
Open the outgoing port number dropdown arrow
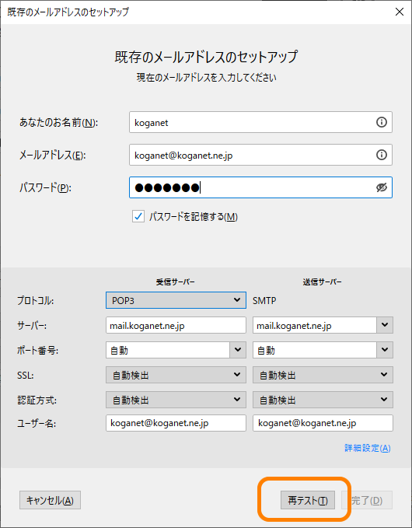(385, 350)
